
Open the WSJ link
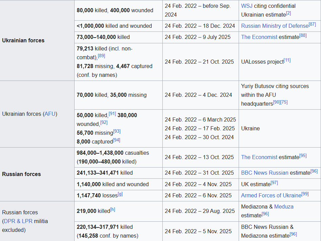tap(247, 6)
